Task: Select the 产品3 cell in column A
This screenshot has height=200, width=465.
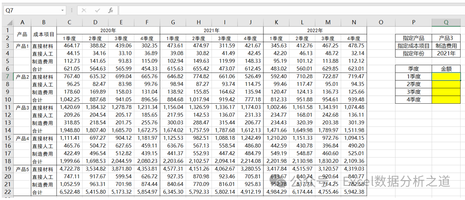Action: [22, 107]
